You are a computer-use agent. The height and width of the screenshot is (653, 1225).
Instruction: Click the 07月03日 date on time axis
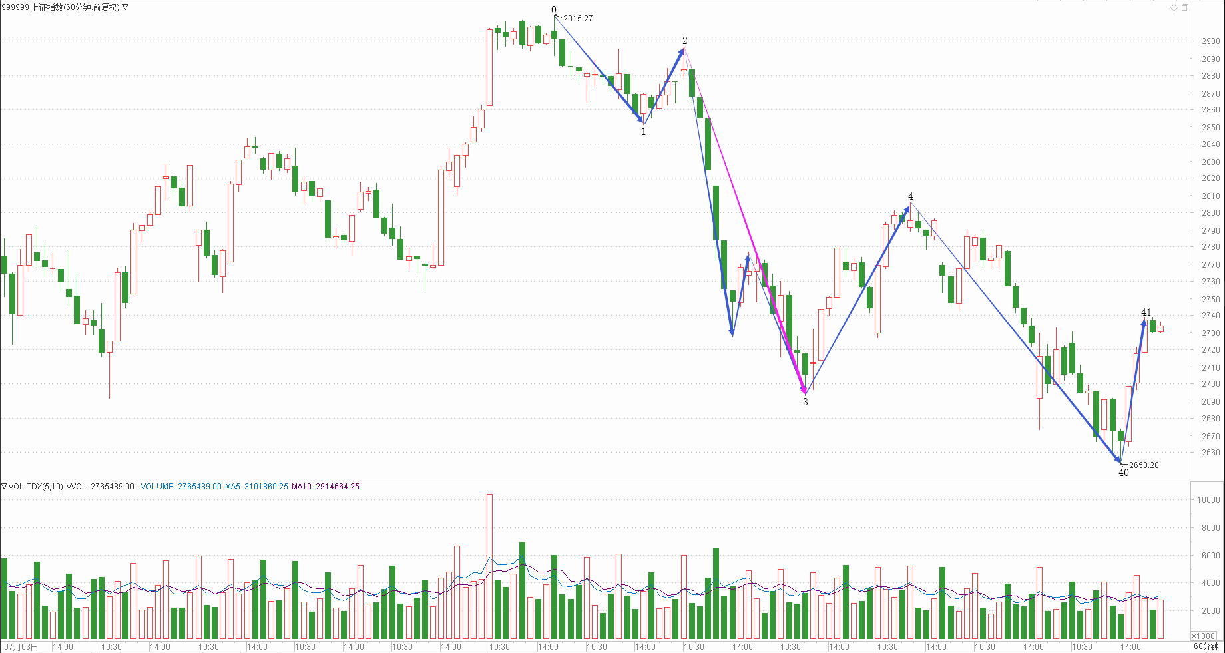[21, 646]
